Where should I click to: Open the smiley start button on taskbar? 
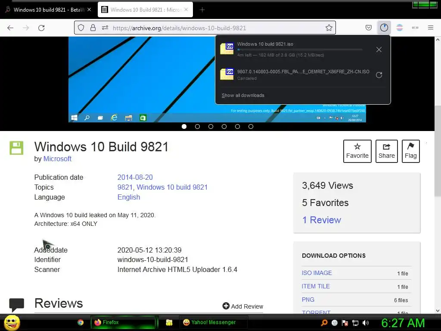(12, 322)
